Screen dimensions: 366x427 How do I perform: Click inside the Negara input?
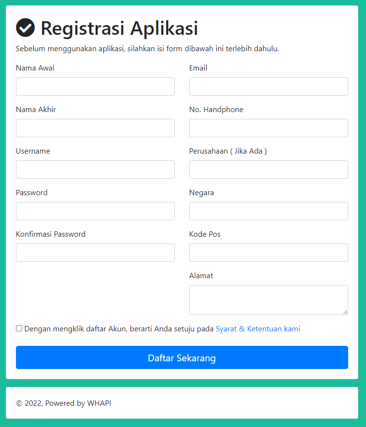tap(268, 211)
